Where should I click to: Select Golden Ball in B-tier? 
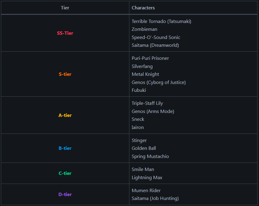144,148
